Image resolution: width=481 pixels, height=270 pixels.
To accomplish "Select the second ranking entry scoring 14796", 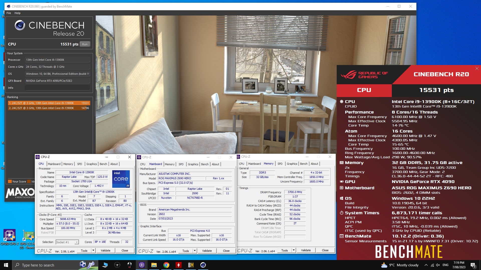I will (x=49, y=108).
